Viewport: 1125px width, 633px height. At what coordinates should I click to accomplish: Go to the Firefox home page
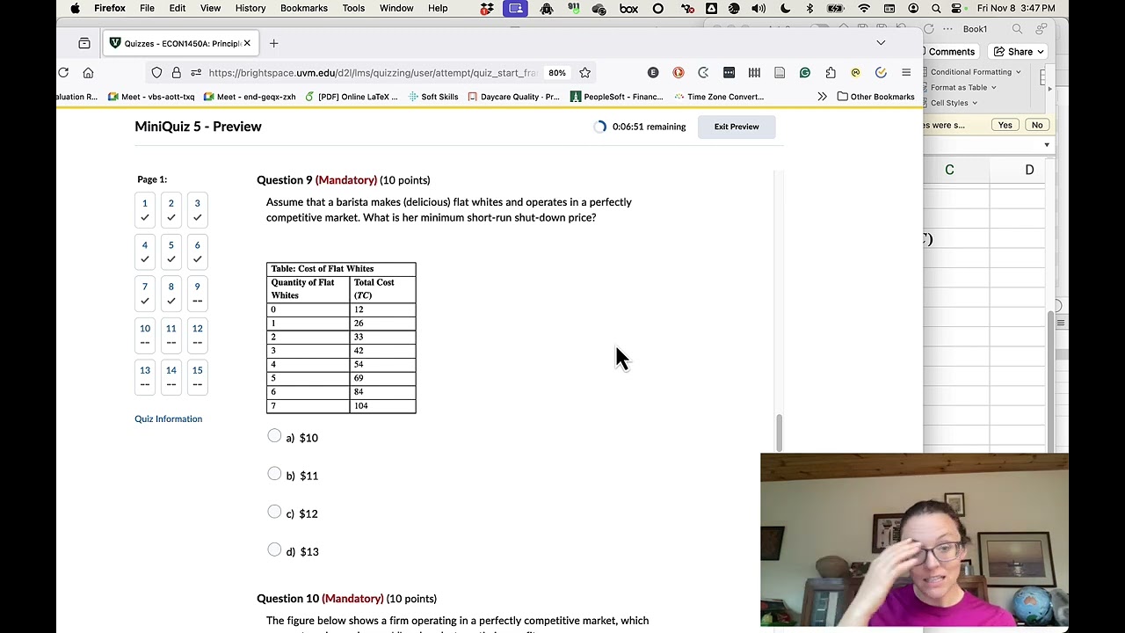(x=88, y=73)
